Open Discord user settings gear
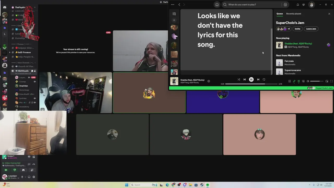Screen dimensions: 334x188 point(34,177)
